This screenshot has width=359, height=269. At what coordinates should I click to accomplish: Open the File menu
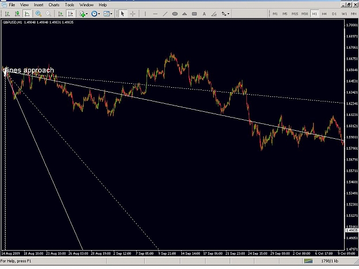[12, 5]
